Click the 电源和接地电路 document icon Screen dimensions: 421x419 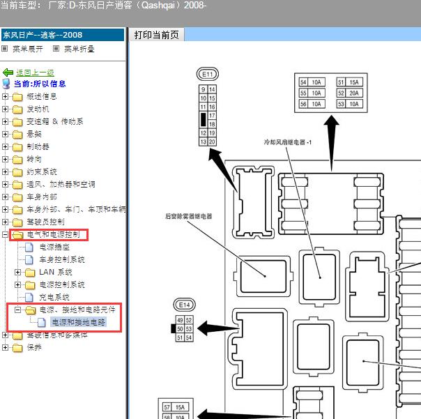[42, 322]
